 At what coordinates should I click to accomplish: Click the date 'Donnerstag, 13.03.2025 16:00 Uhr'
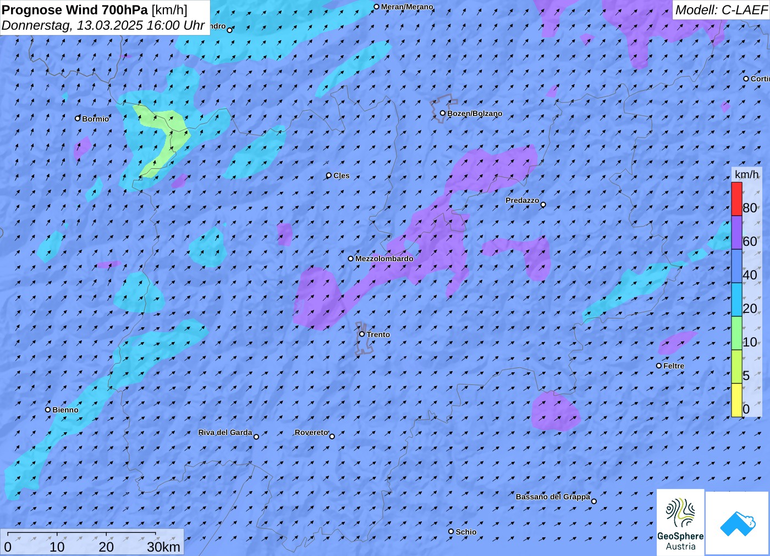[103, 25]
